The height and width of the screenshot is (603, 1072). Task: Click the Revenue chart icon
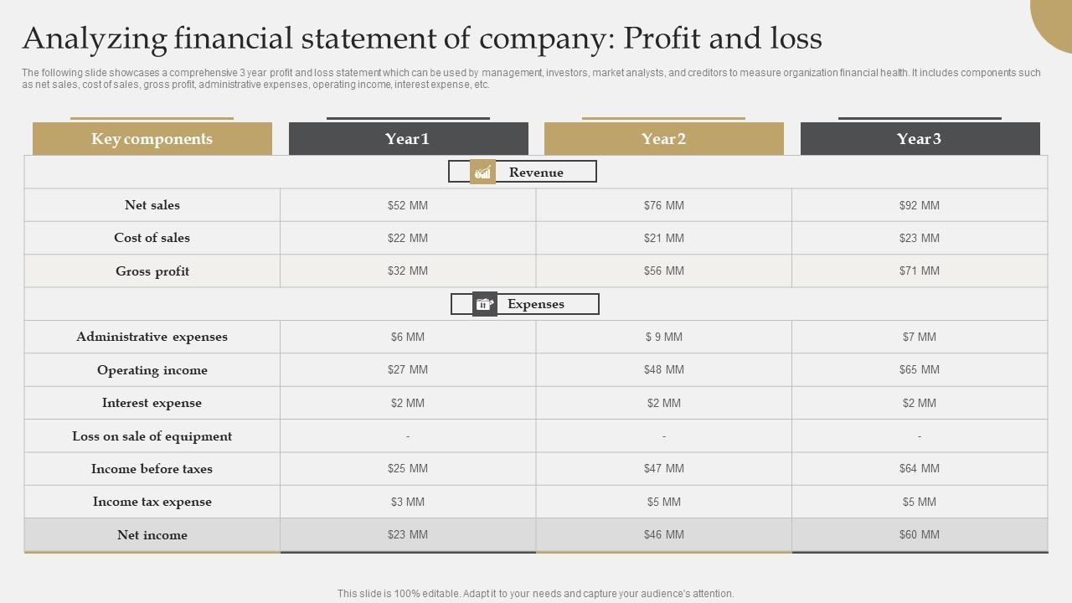click(x=482, y=172)
